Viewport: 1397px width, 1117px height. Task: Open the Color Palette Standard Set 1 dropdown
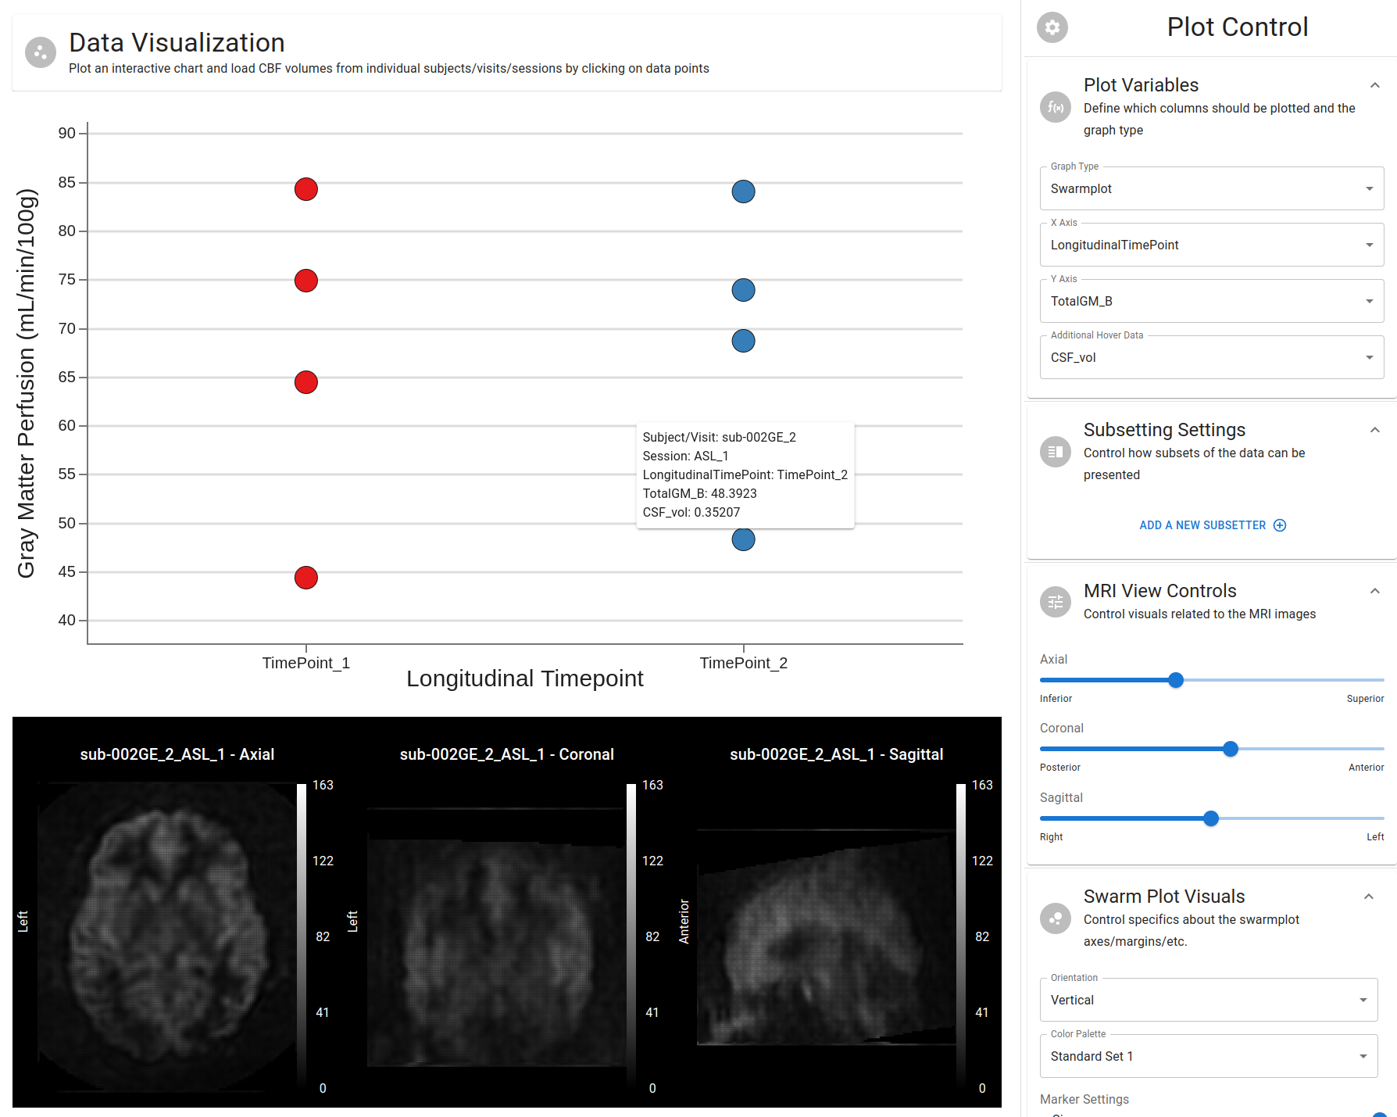1209,1056
